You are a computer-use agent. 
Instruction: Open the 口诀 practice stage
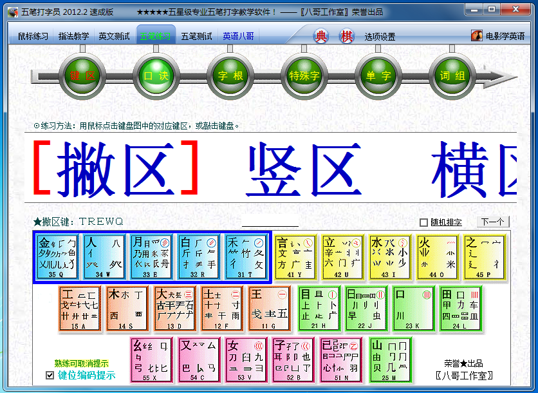[156, 76]
